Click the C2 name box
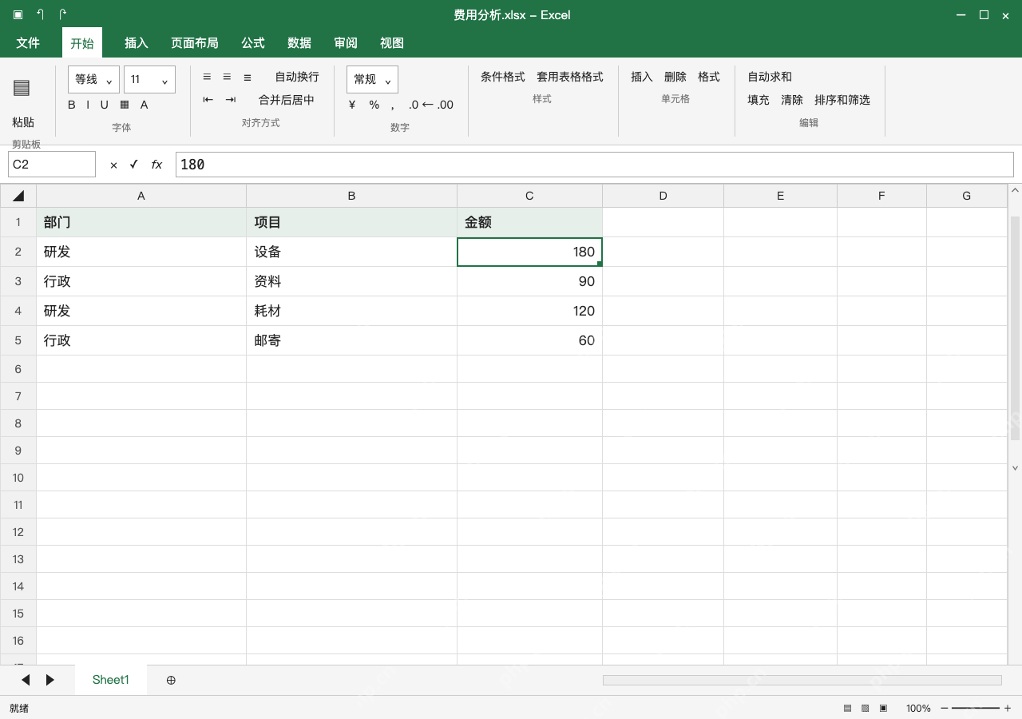The image size is (1022, 719). click(x=52, y=165)
